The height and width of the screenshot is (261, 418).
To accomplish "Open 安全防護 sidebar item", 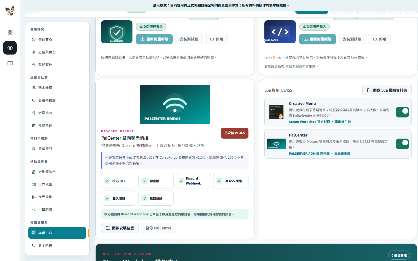I will [57, 245].
